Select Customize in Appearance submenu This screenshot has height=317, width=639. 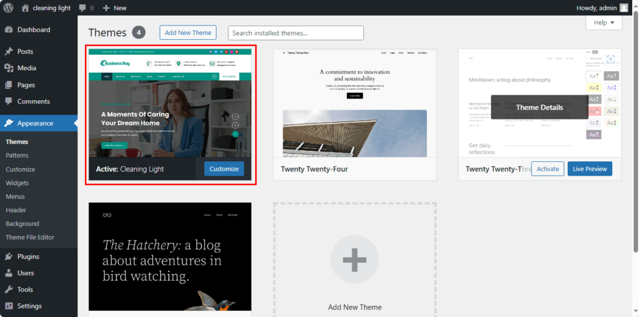pos(21,169)
